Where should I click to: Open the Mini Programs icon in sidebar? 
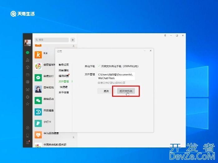27,128
